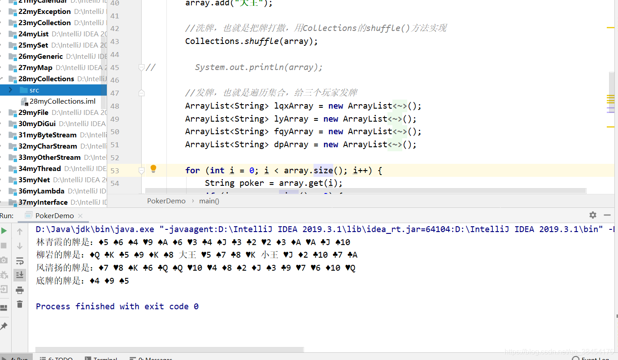This screenshot has width=618, height=360.
Task: Click 'Process finished with exit code 0' text
Action: (117, 307)
